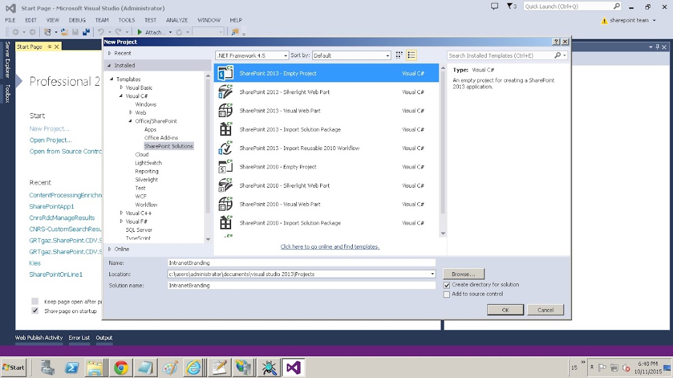
Task: Open the TOOLS menu
Action: [127, 20]
